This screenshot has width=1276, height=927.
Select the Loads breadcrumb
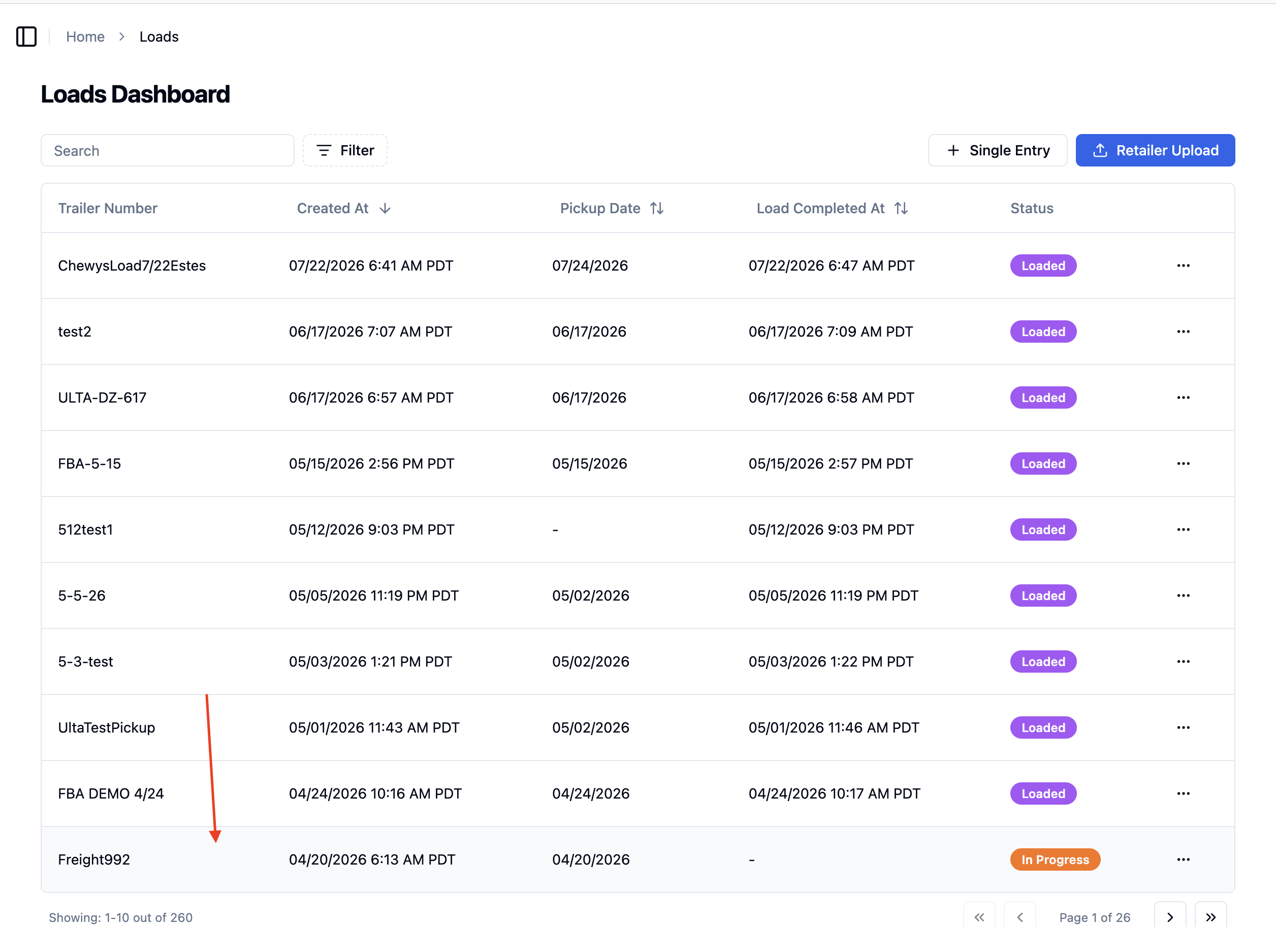(159, 37)
